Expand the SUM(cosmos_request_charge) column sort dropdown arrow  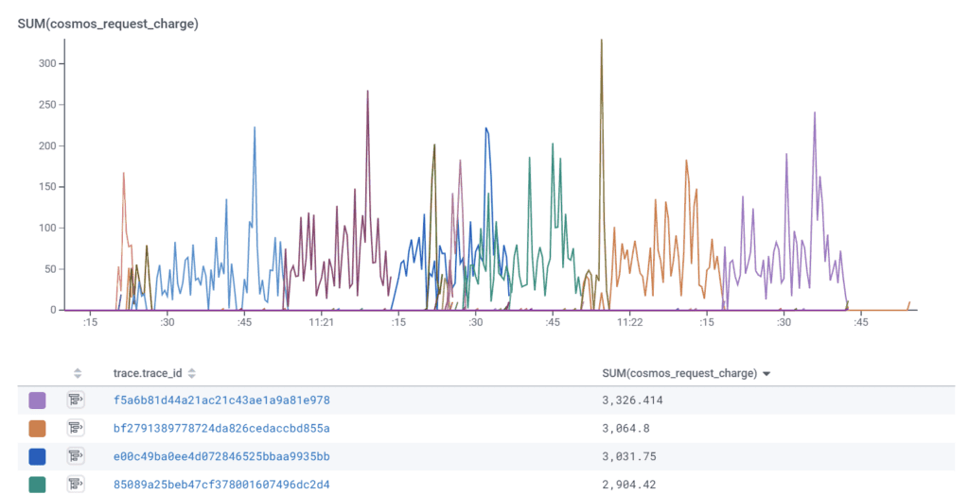coord(766,374)
